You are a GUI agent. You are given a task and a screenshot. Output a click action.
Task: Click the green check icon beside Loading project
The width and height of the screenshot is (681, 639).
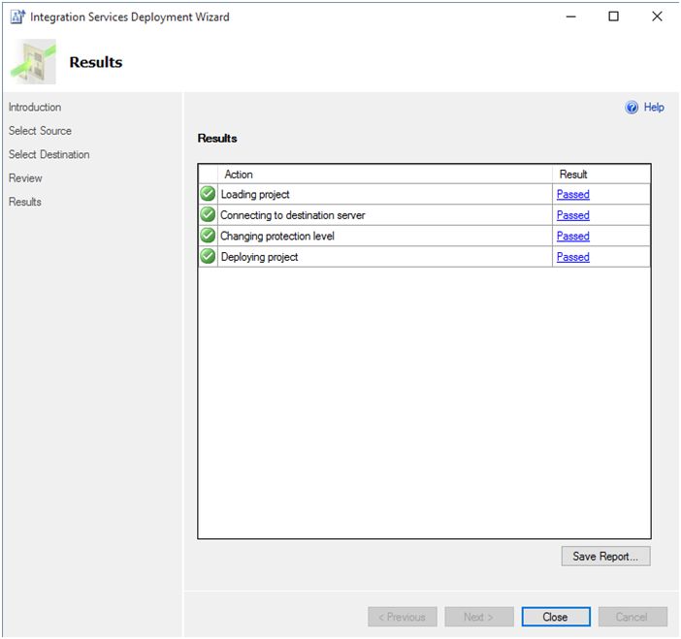208,194
